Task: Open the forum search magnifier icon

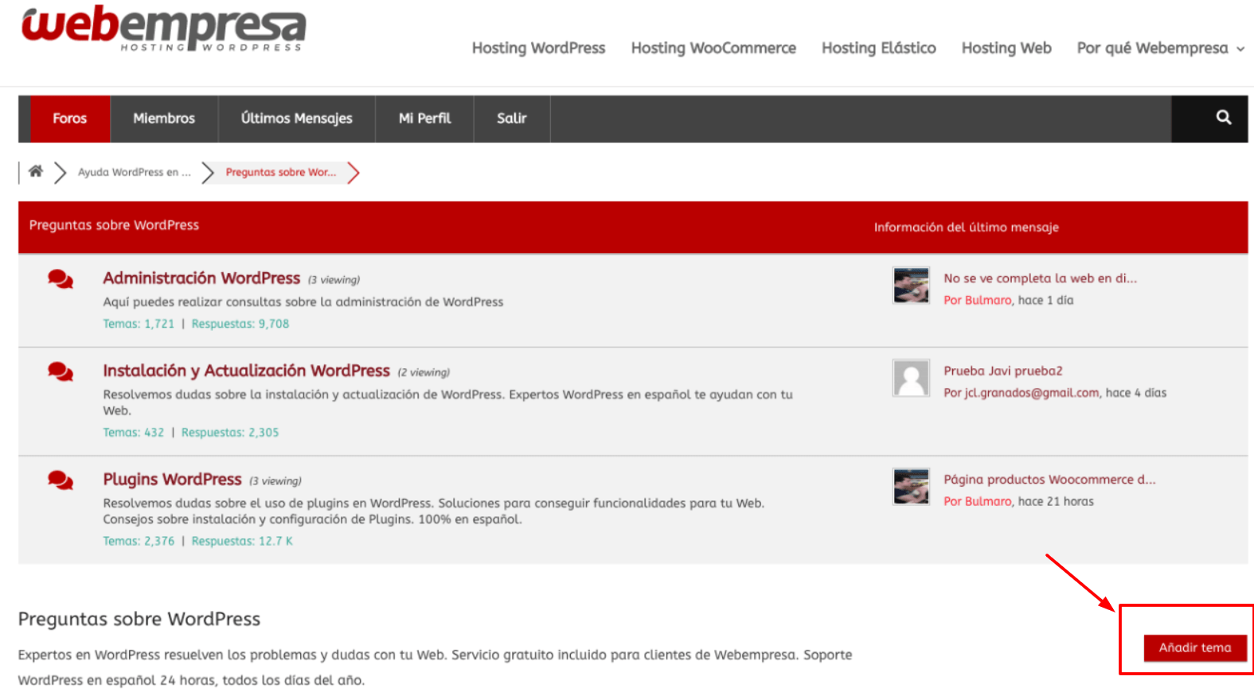Action: coord(1224,118)
